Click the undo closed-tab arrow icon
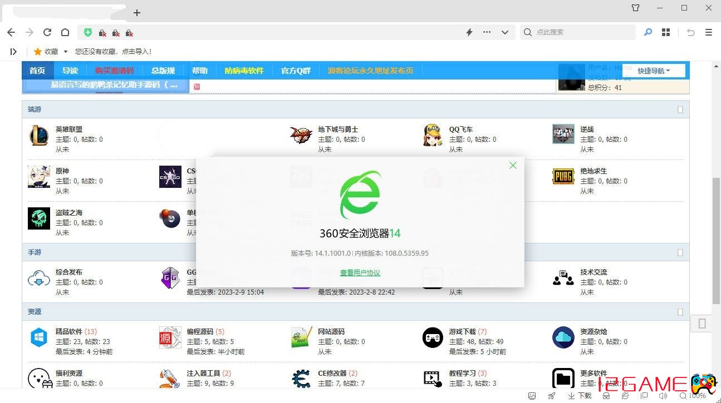This screenshot has height=403, width=721. coord(691,32)
